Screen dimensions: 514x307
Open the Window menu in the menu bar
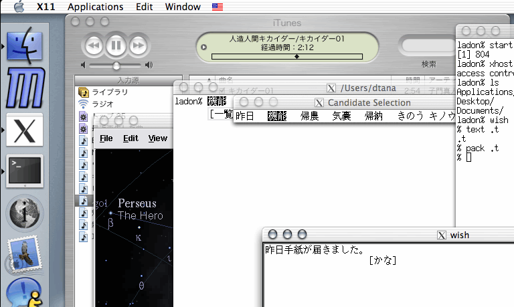tap(183, 7)
